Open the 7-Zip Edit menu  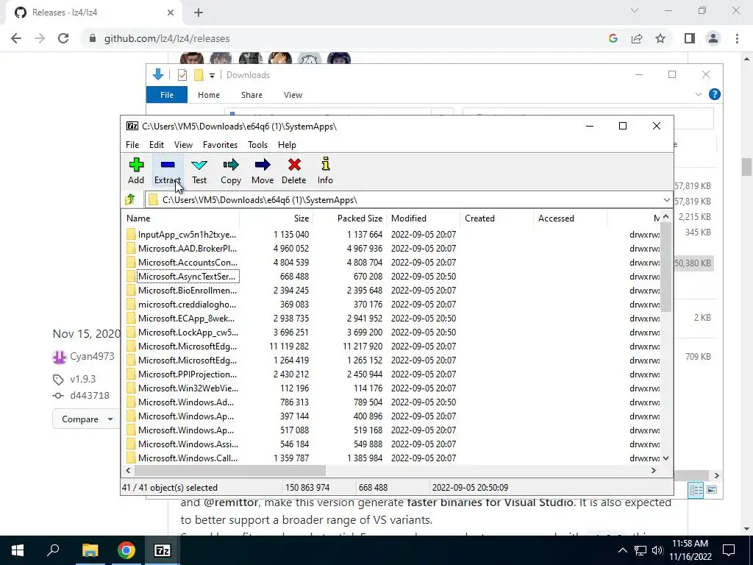coord(157,145)
